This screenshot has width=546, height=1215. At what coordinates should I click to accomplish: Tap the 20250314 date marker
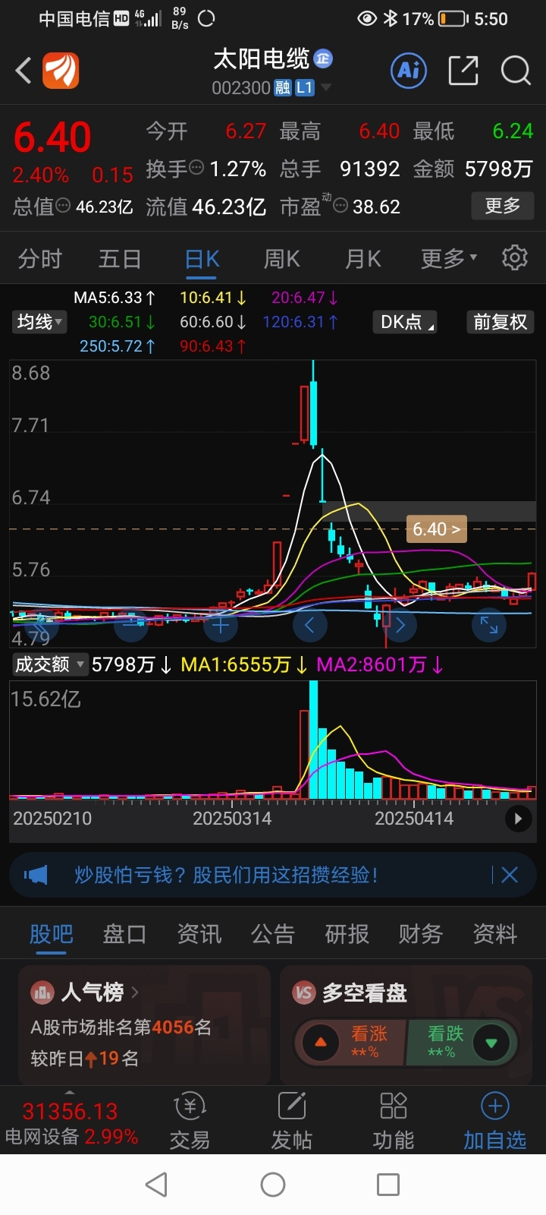[x=232, y=819]
